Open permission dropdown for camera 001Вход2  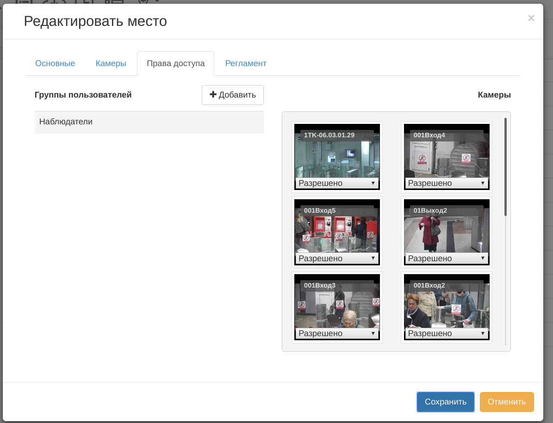pos(447,333)
